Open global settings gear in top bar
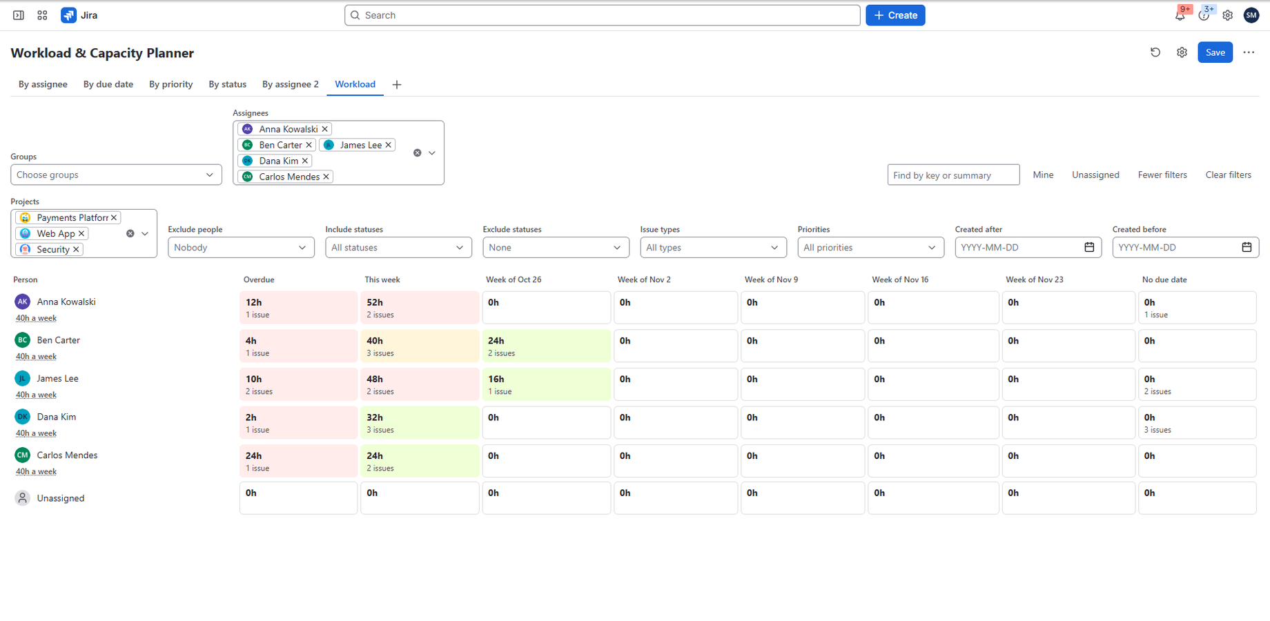This screenshot has height=621, width=1270. coord(1227,15)
